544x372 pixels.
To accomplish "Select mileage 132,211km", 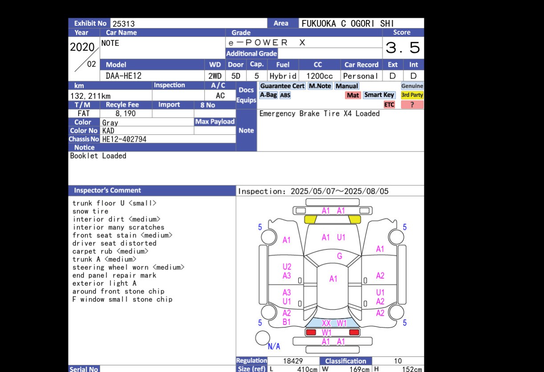I will pos(91,96).
